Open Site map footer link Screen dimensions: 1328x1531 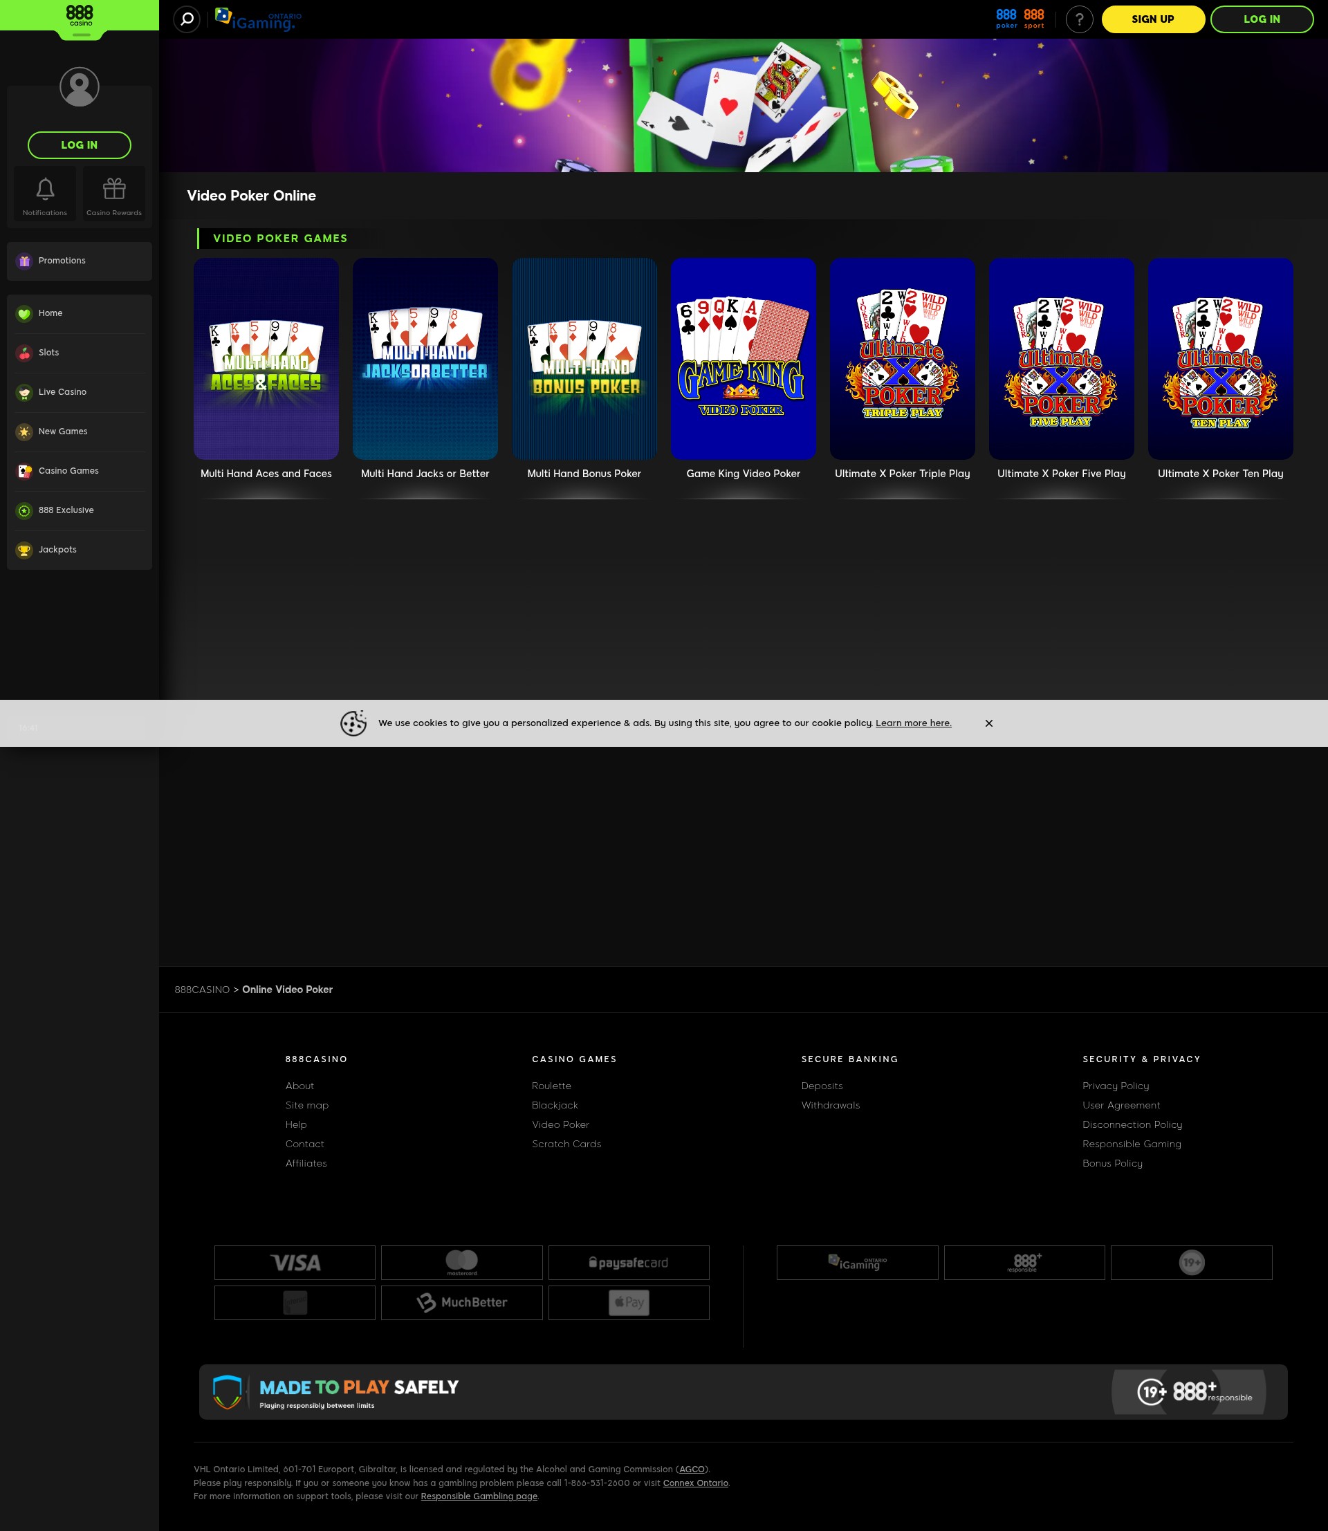[x=307, y=1106]
